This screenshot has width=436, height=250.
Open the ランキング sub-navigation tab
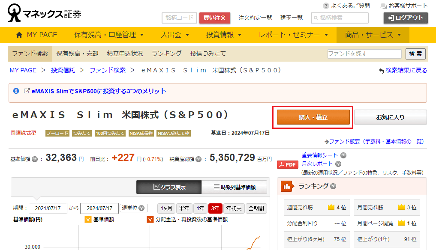166,54
